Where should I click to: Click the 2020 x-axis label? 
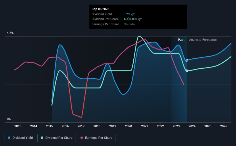point(128,126)
